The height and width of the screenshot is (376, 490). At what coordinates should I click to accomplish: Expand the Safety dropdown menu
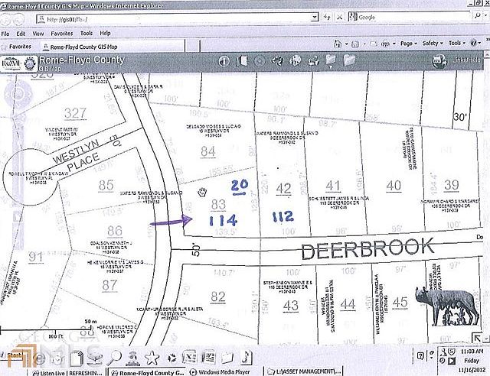click(x=433, y=44)
